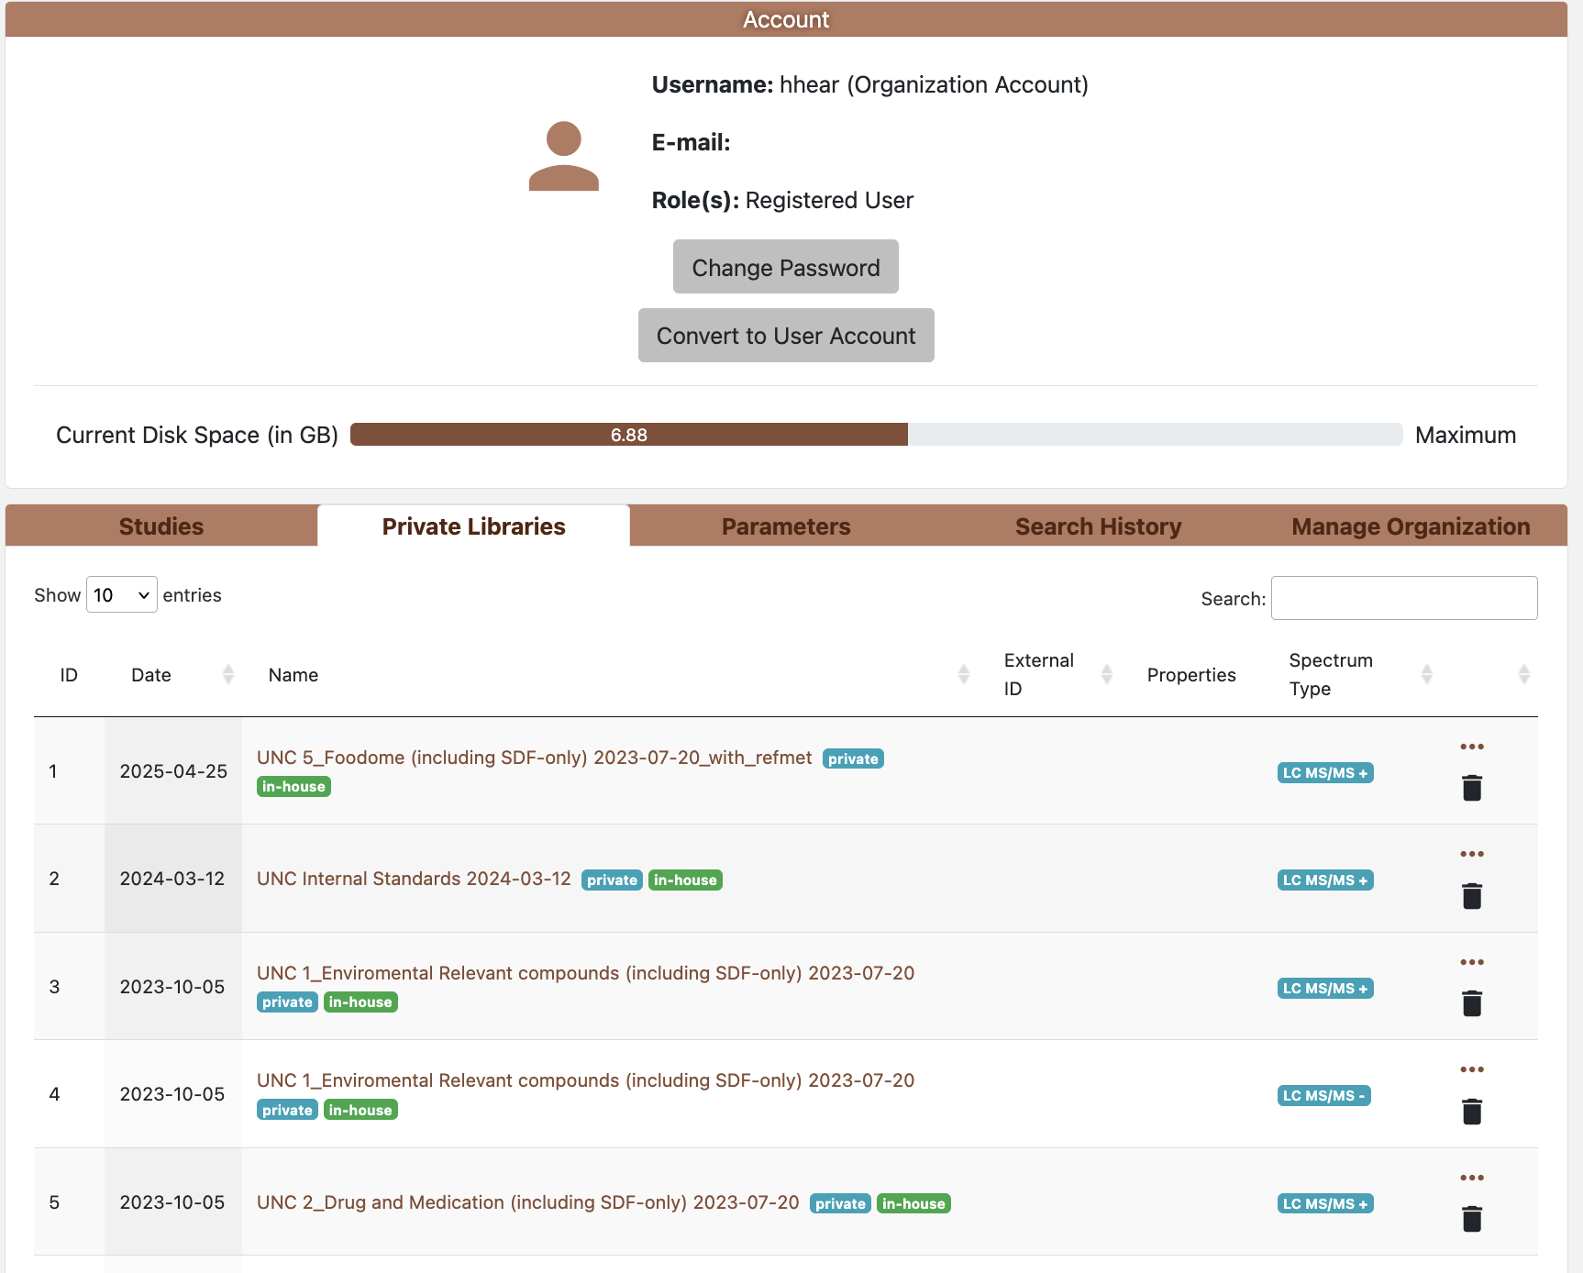Switch to the Studies tab

point(161,526)
